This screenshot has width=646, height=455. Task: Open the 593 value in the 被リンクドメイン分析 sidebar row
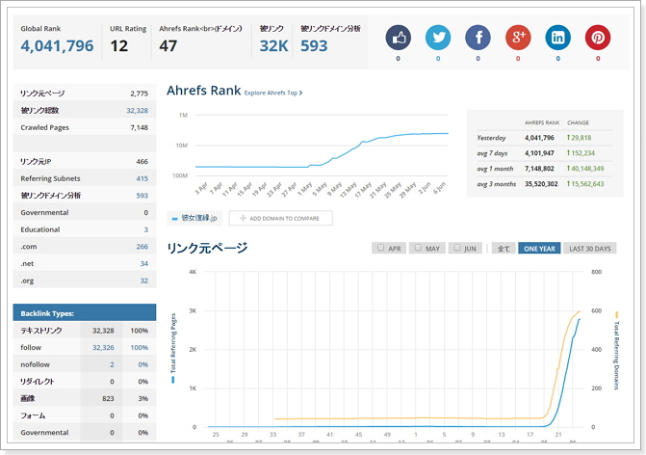click(x=142, y=196)
